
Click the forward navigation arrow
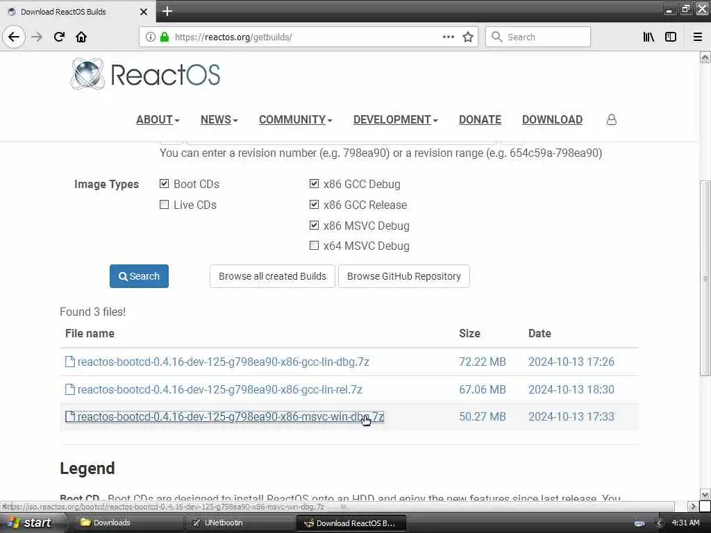coord(37,37)
